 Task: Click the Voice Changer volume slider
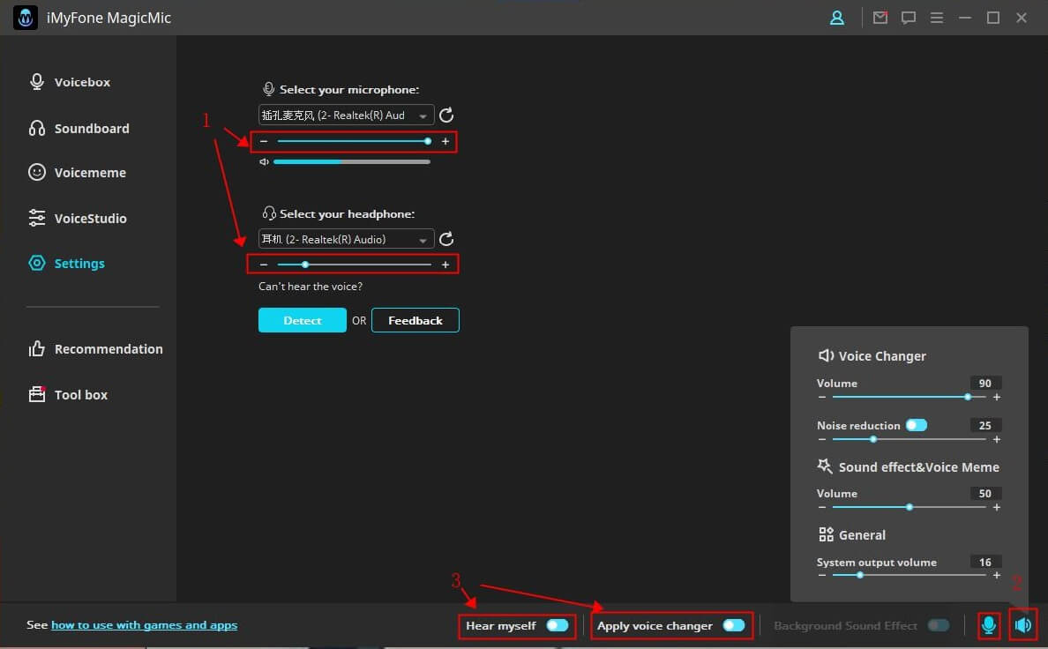tap(909, 397)
